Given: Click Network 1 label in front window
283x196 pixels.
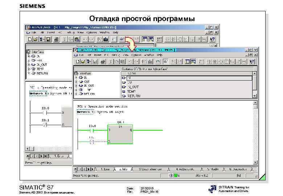Looking at the screenshot, I should point(85,112).
